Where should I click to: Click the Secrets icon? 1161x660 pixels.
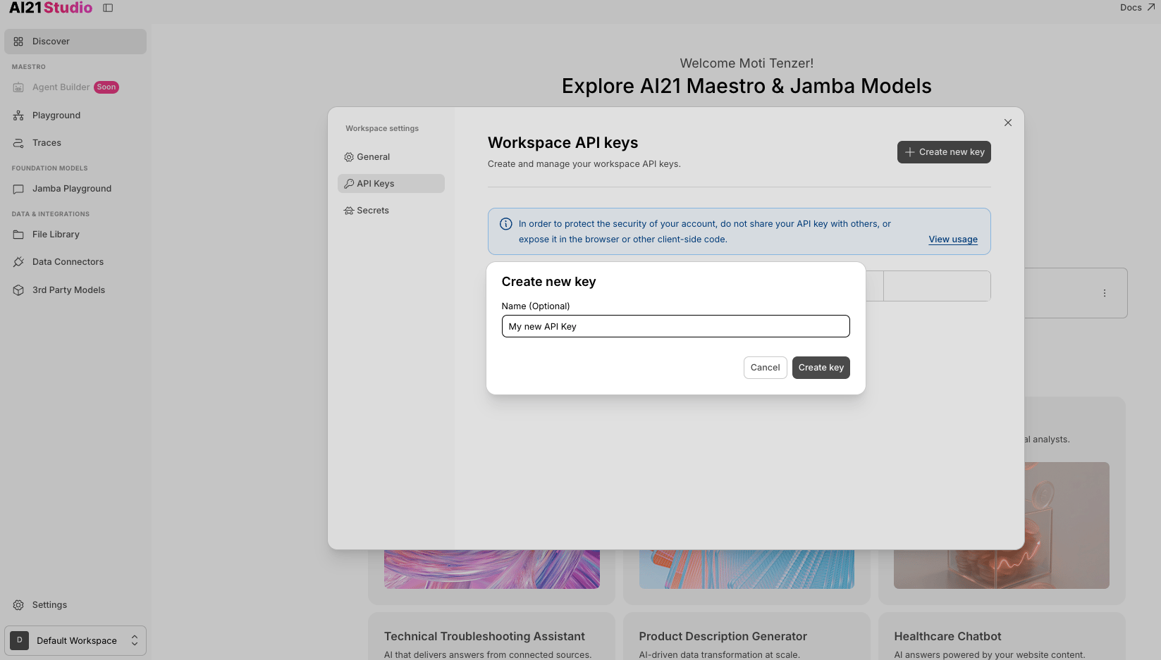point(349,211)
